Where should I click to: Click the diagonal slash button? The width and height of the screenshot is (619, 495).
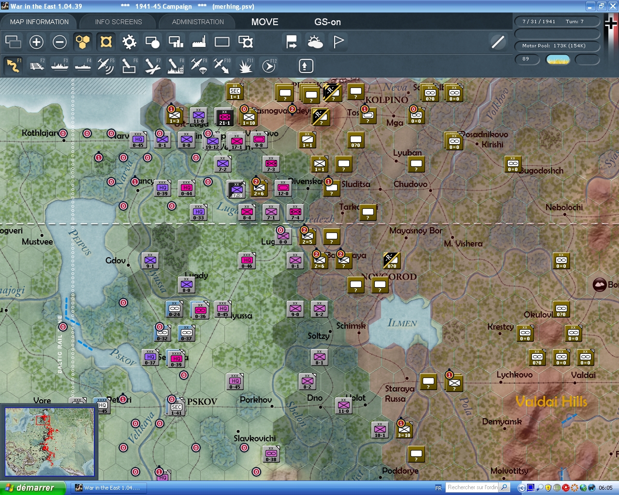498,42
